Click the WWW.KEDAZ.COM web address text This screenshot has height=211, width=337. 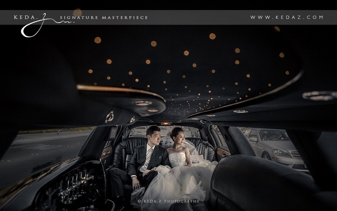286,17
